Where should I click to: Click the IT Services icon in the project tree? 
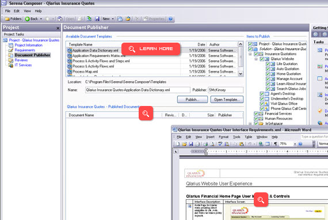11,65
